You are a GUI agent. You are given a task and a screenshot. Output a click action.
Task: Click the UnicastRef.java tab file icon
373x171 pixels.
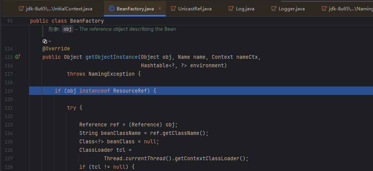click(174, 8)
